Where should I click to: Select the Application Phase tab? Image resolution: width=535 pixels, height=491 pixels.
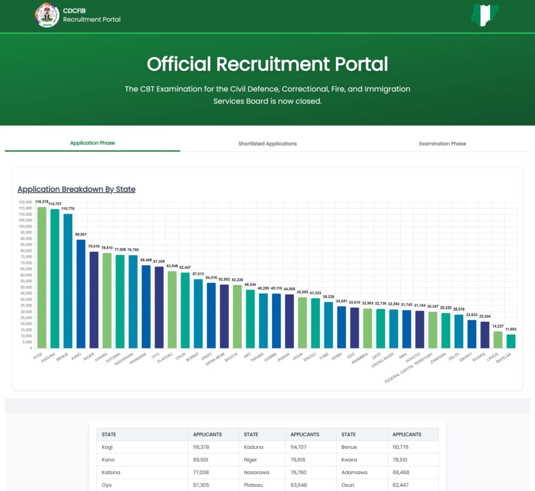coord(92,143)
